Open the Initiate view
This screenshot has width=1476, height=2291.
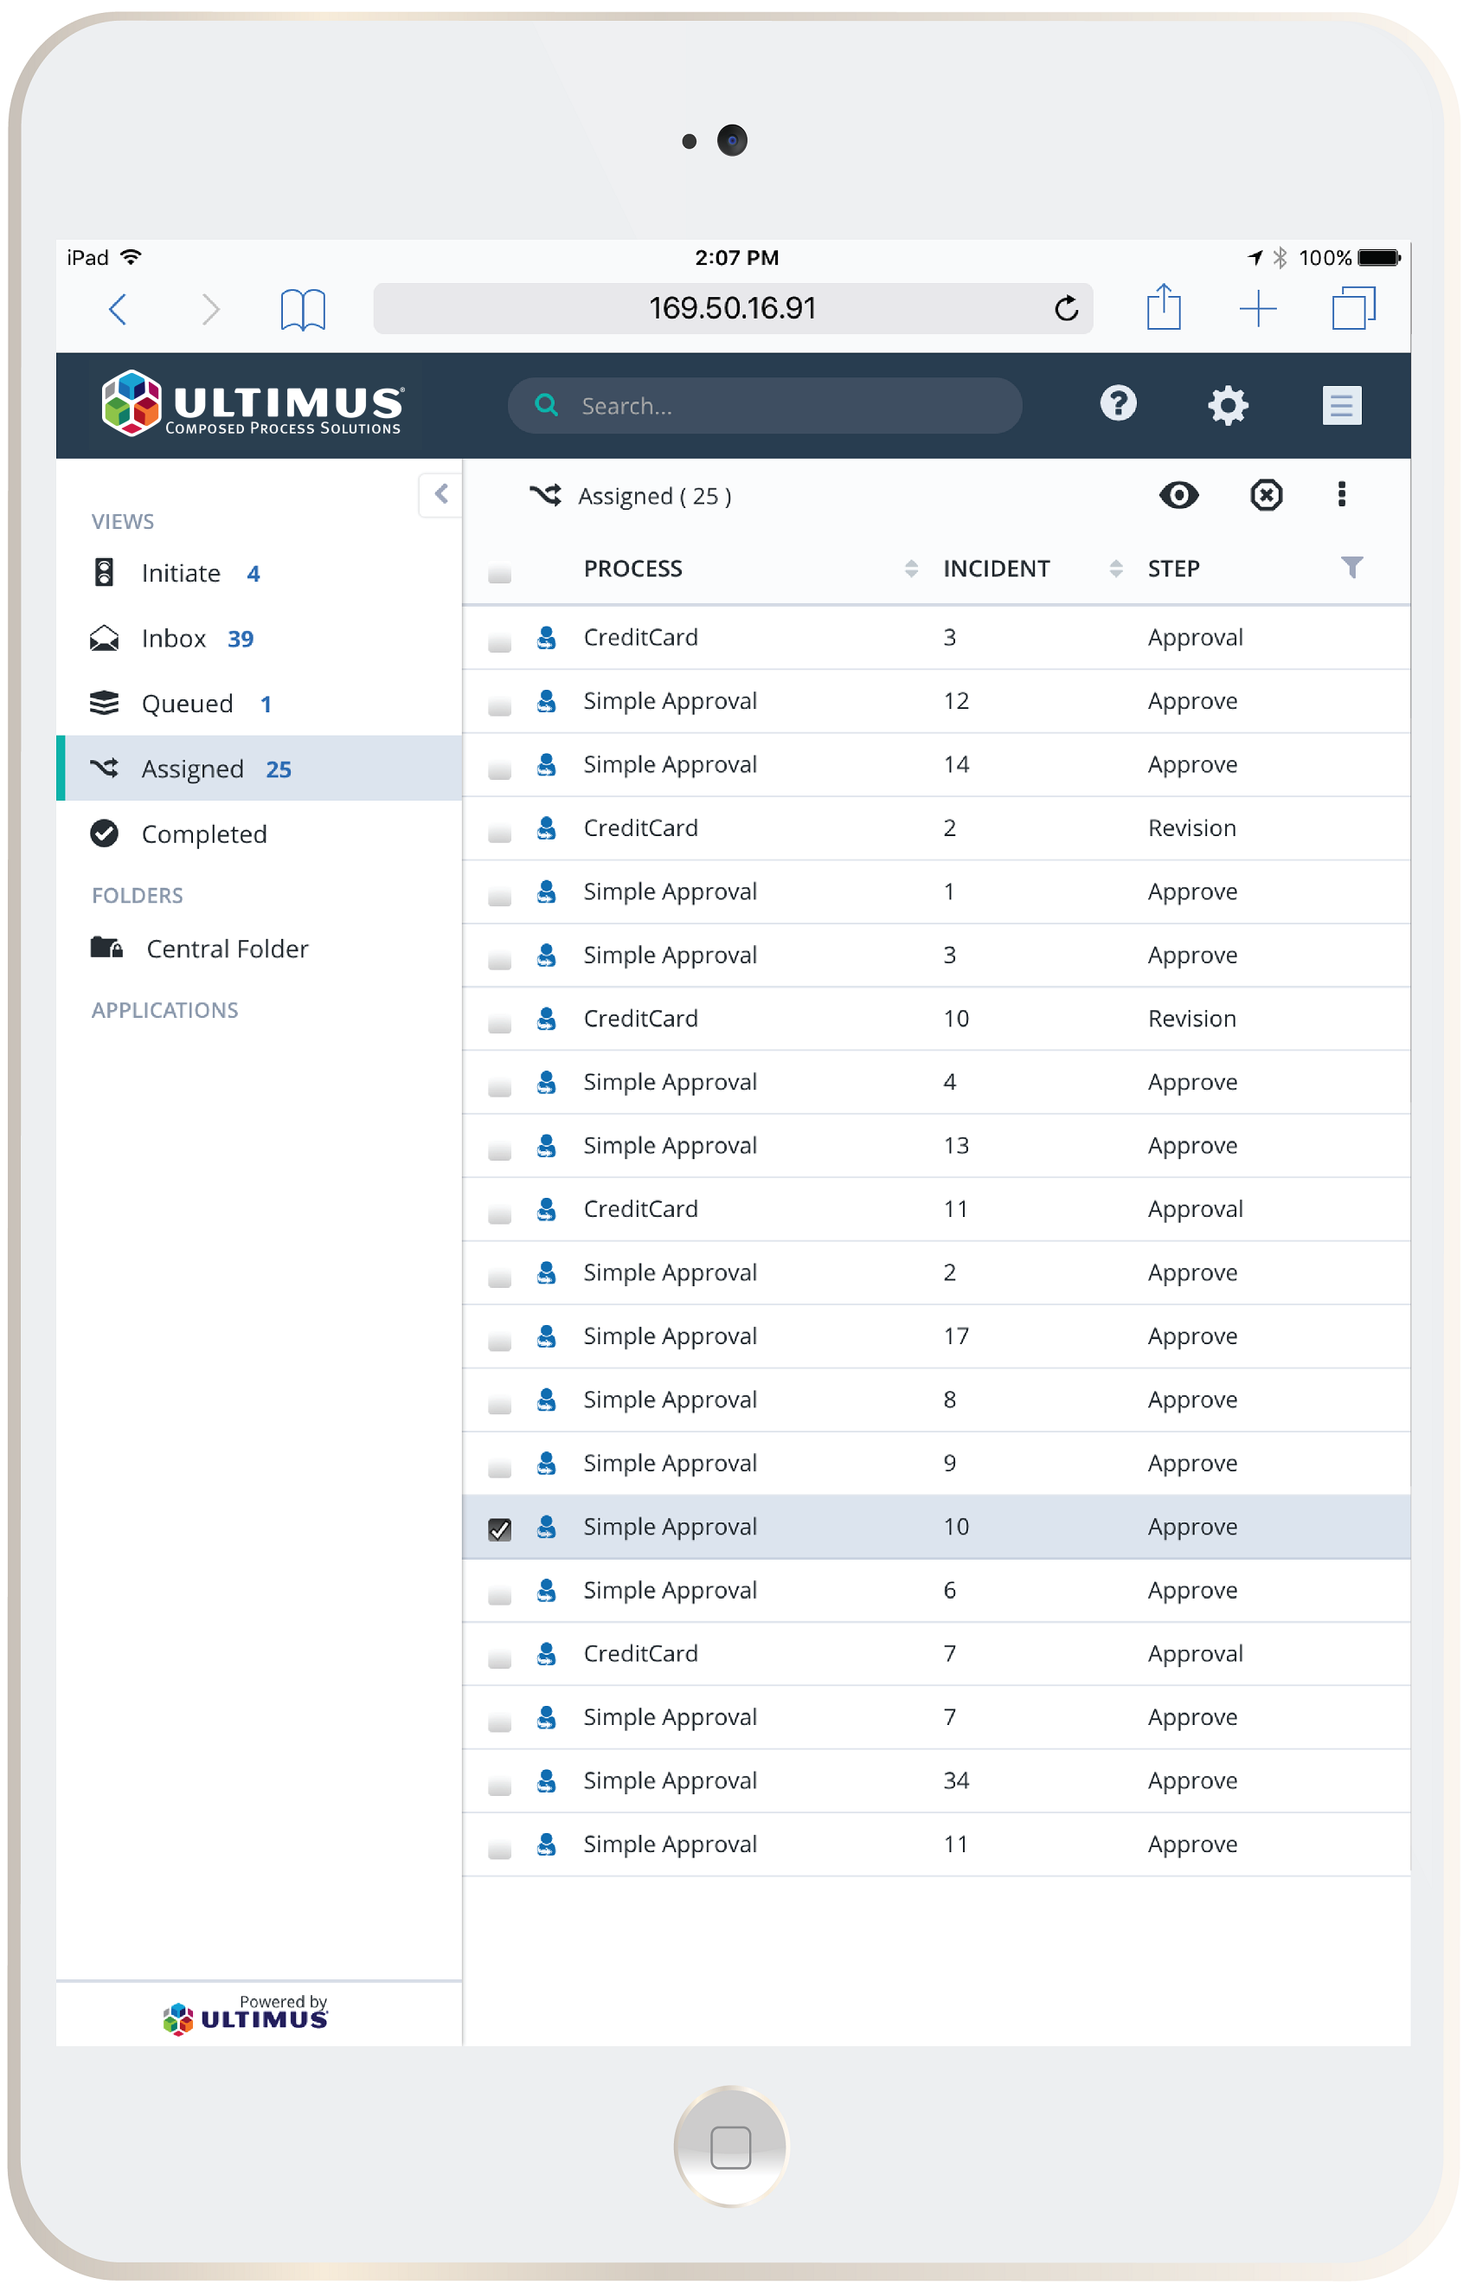point(180,572)
